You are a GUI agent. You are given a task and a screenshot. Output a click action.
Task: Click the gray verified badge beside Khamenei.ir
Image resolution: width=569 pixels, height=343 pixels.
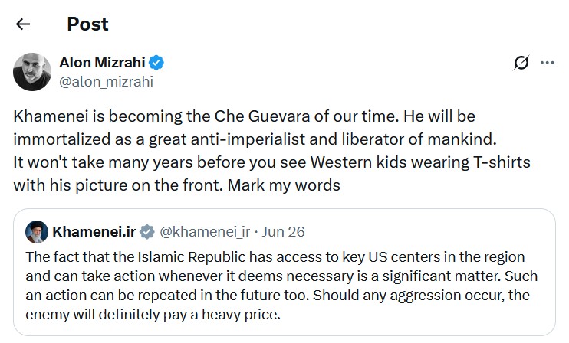pos(147,232)
